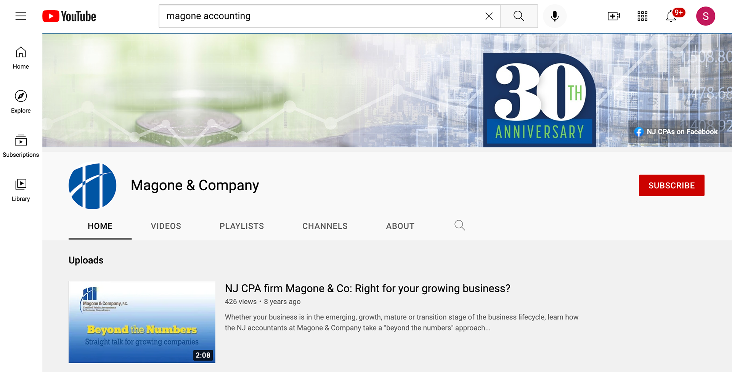Open the account avatar S
Image resolution: width=732 pixels, height=372 pixels.
click(706, 16)
